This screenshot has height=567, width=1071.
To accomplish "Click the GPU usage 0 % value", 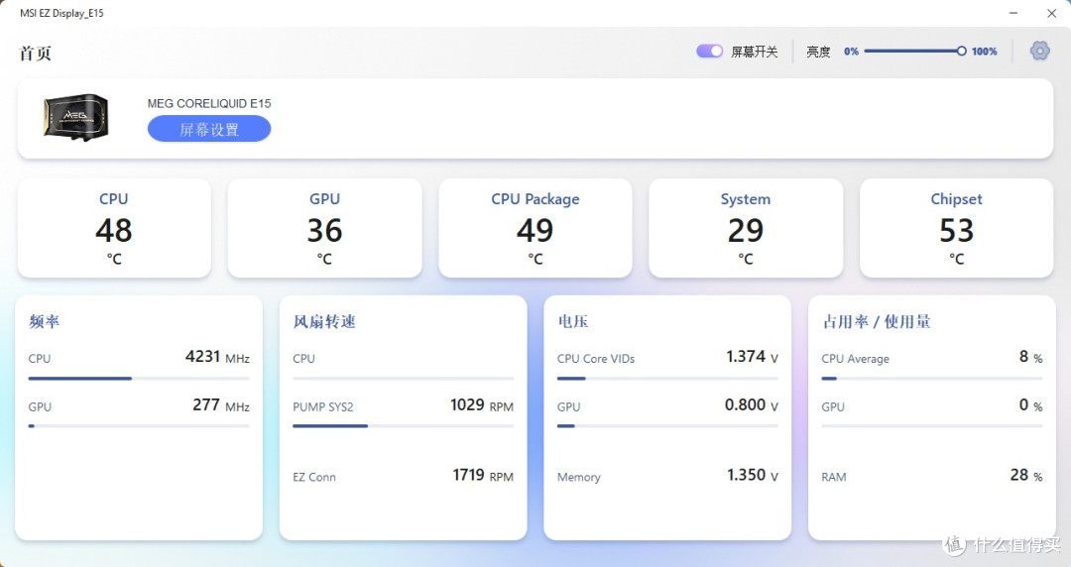I will point(1030,405).
